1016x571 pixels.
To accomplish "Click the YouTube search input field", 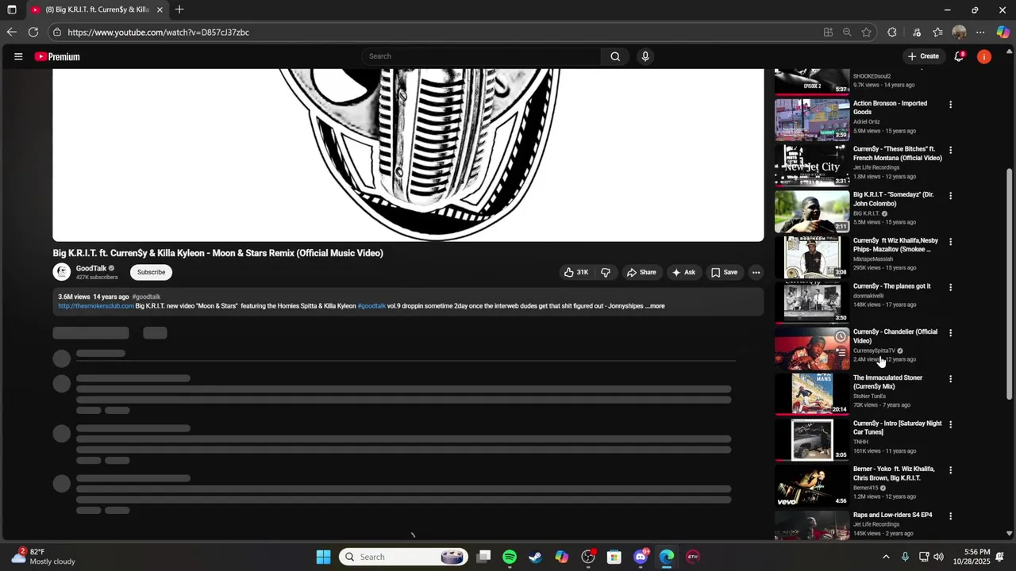I will coord(481,56).
